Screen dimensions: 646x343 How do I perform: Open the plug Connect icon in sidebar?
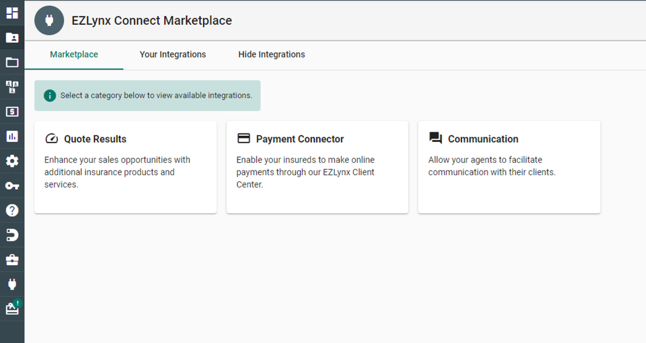[12, 284]
